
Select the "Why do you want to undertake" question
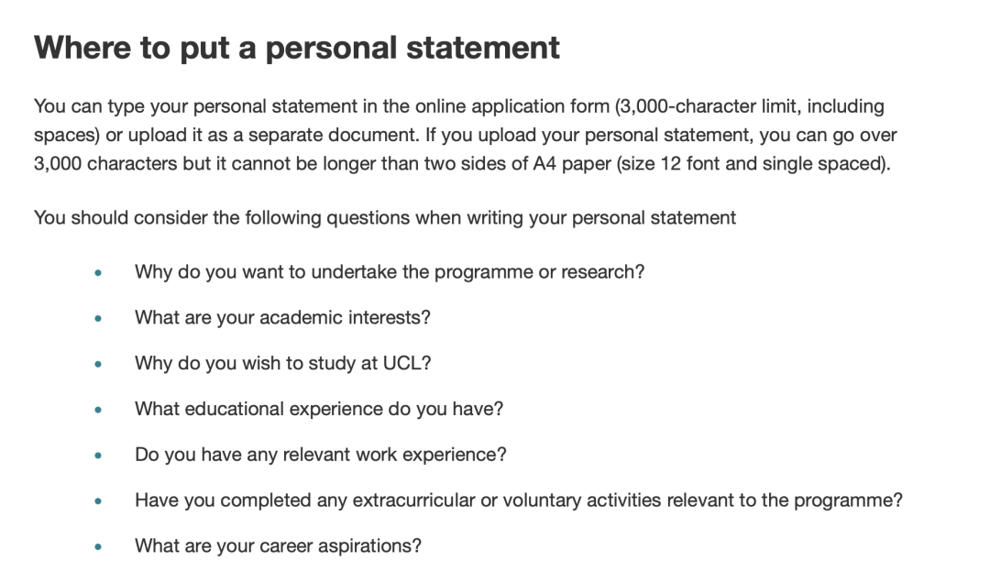[x=390, y=272]
